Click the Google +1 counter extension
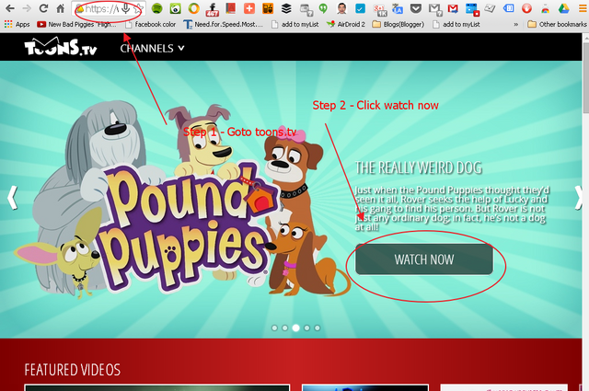 (x=380, y=9)
